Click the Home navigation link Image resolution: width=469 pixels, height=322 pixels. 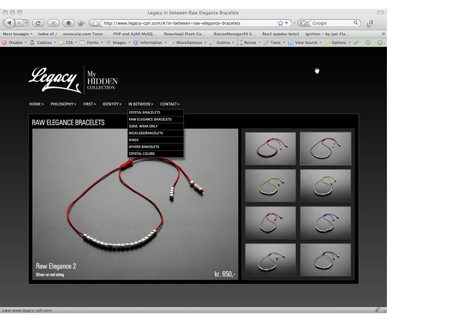[36, 104]
